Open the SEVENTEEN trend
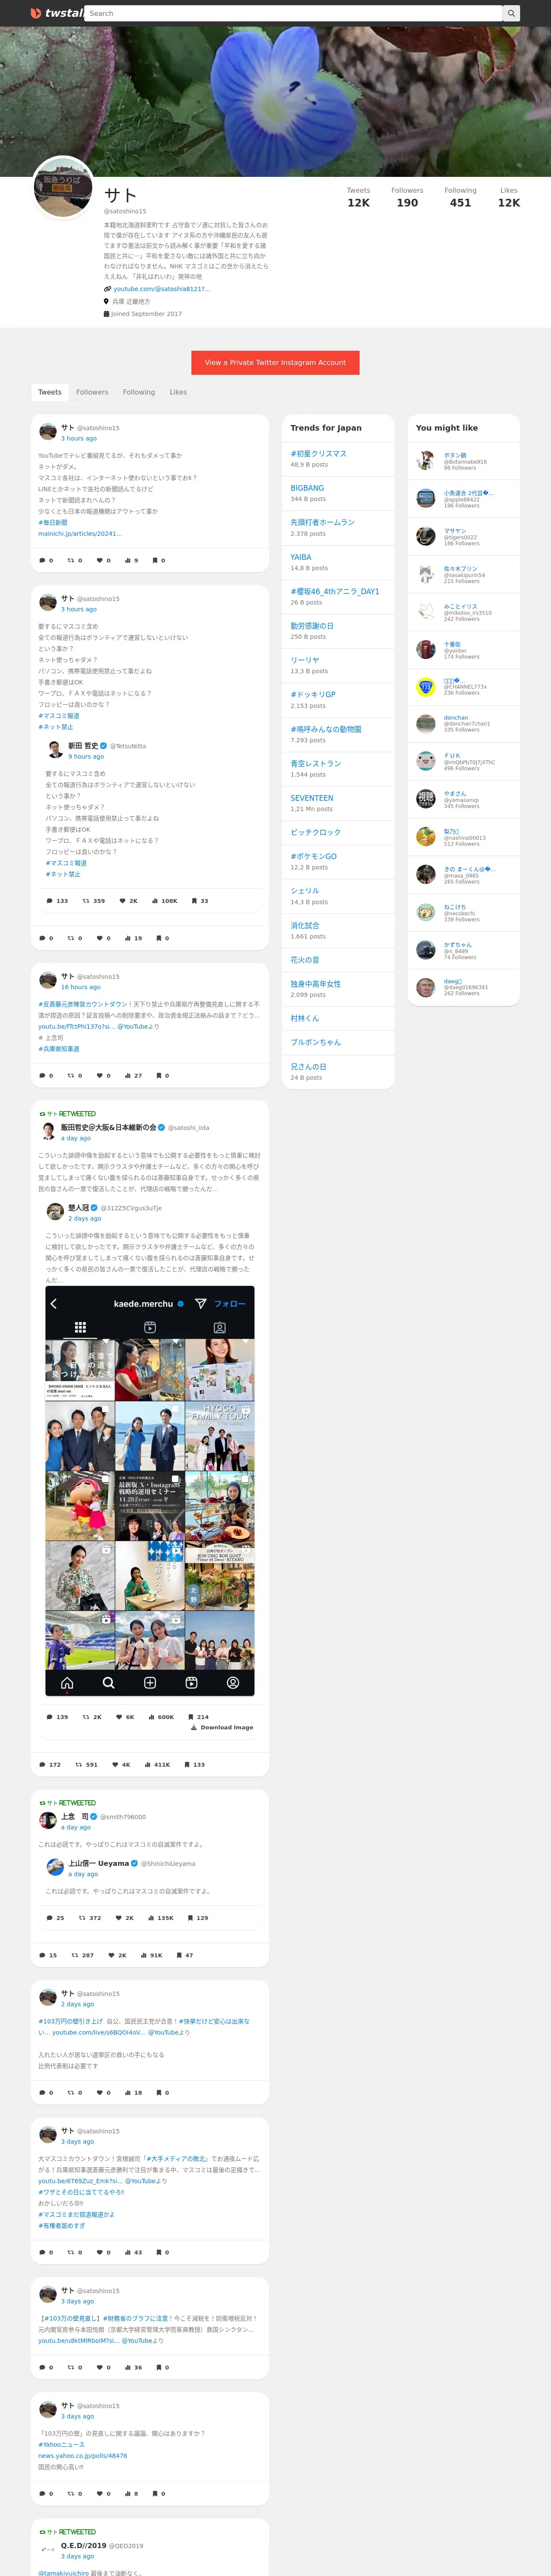The image size is (551, 2576). click(x=312, y=798)
